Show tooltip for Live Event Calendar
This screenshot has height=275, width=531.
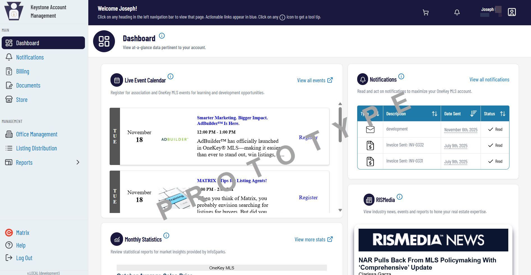click(170, 76)
